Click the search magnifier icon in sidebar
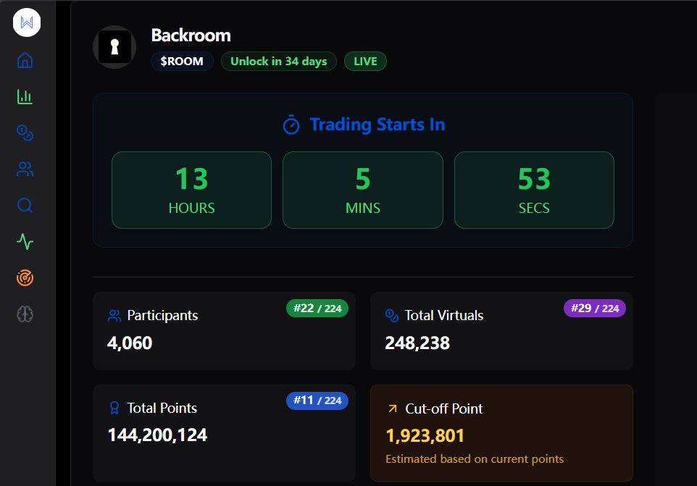This screenshot has width=697, height=486. click(x=25, y=205)
